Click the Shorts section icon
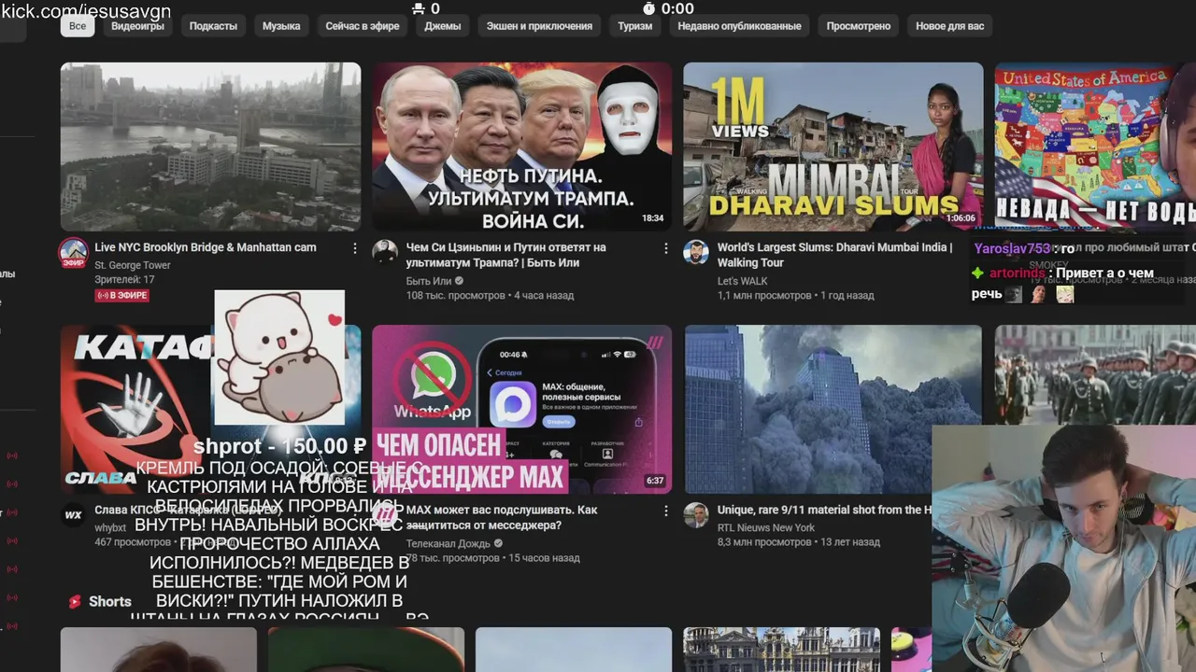 click(75, 602)
